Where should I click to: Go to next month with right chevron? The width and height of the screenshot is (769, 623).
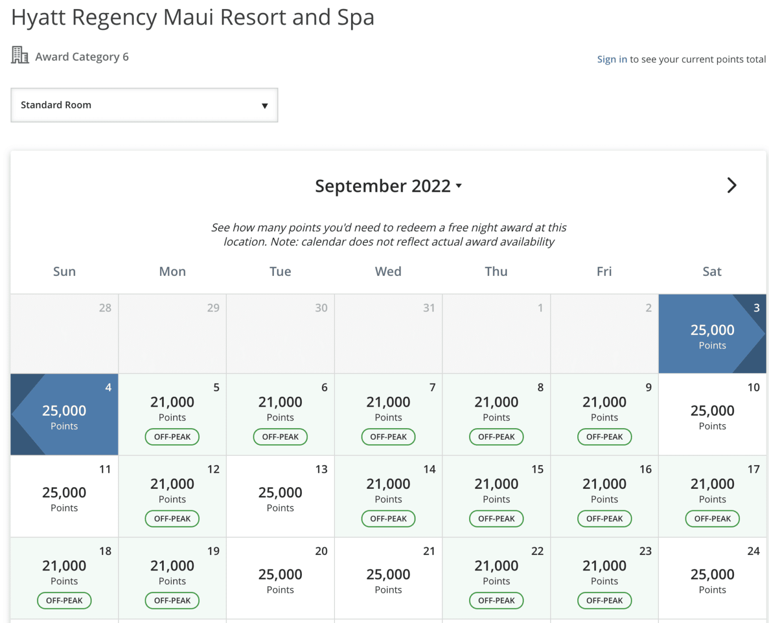[x=731, y=185]
